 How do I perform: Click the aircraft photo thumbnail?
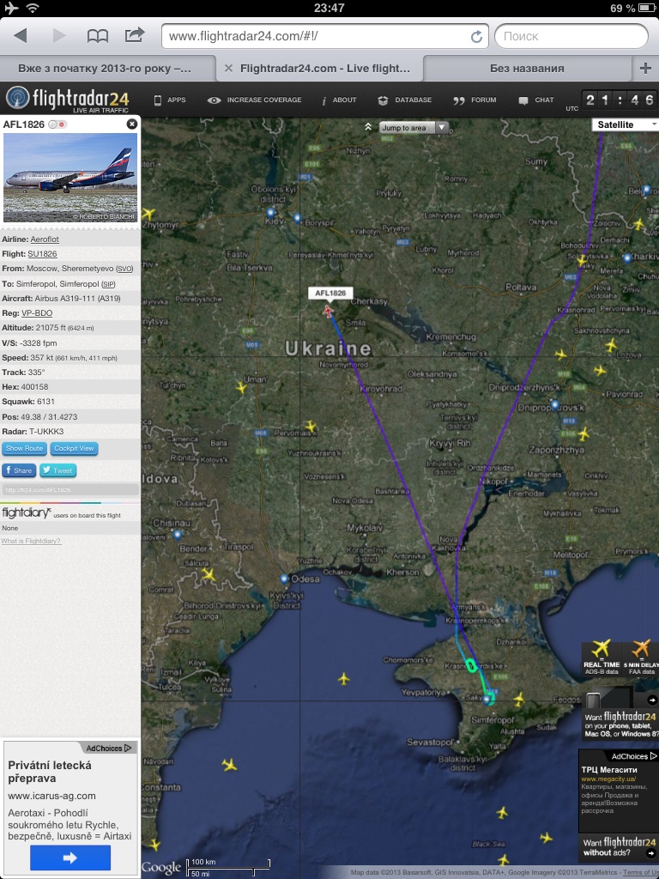coord(70,177)
